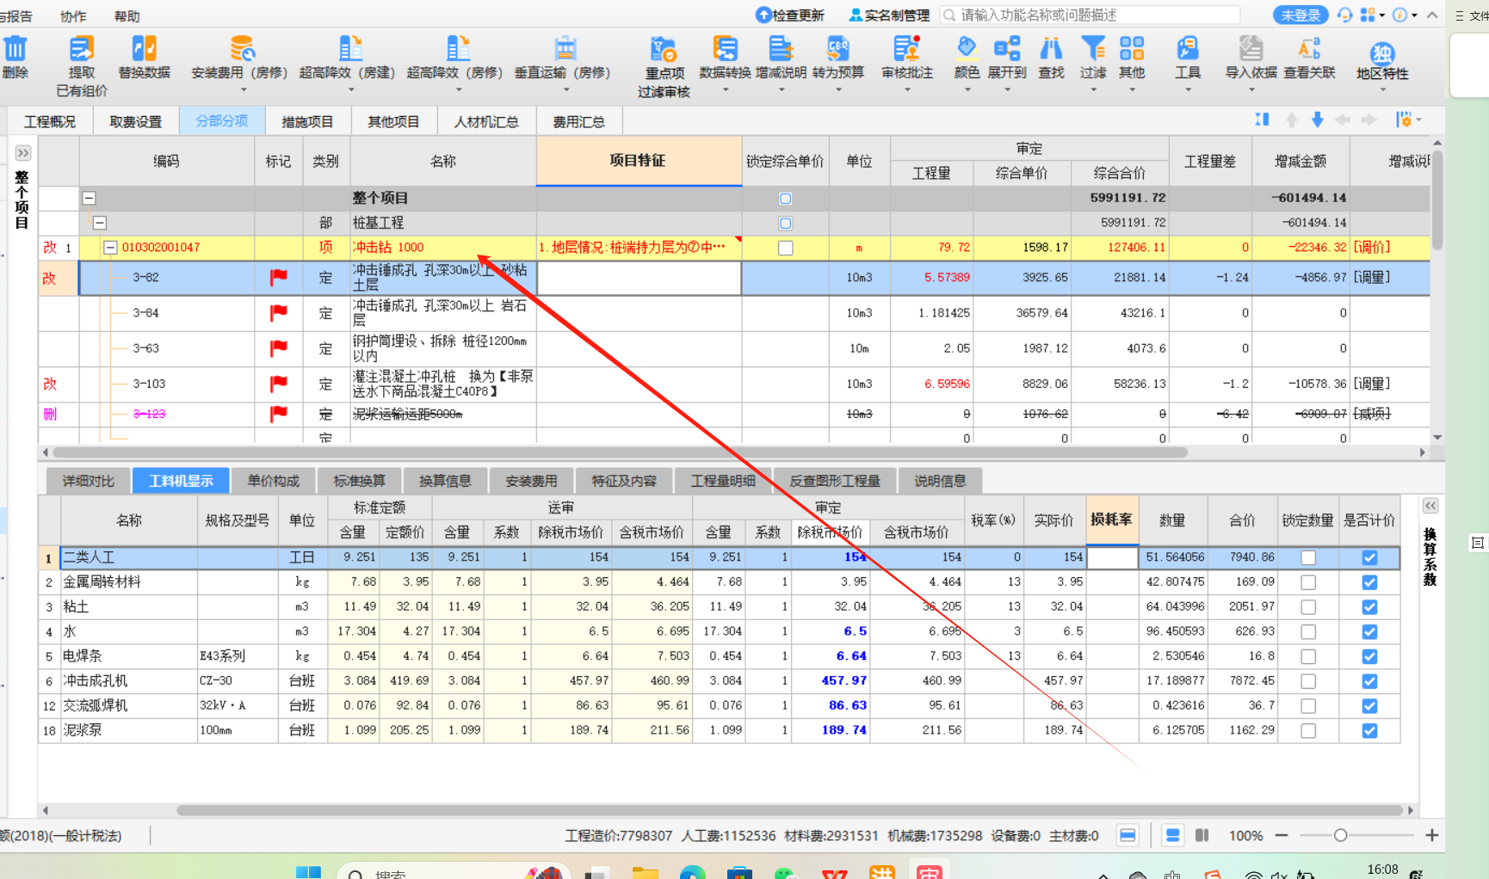Uncheck 是否计价 for 二类人工

[x=1369, y=557]
